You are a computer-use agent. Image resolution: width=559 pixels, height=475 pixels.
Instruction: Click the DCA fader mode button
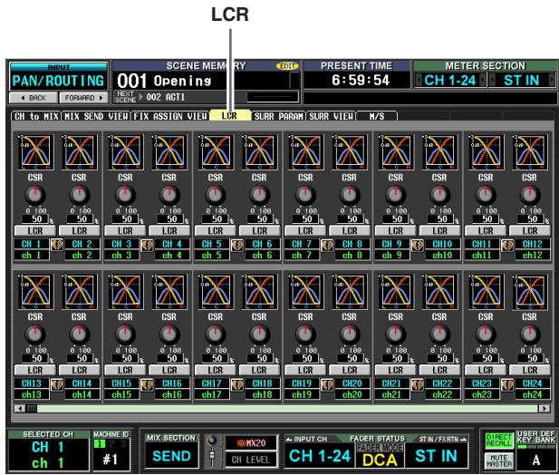tap(380, 460)
